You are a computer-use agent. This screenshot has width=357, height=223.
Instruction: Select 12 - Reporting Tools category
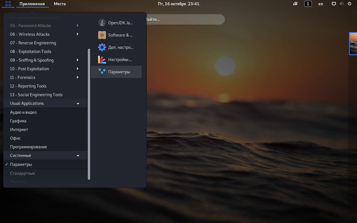45,86
